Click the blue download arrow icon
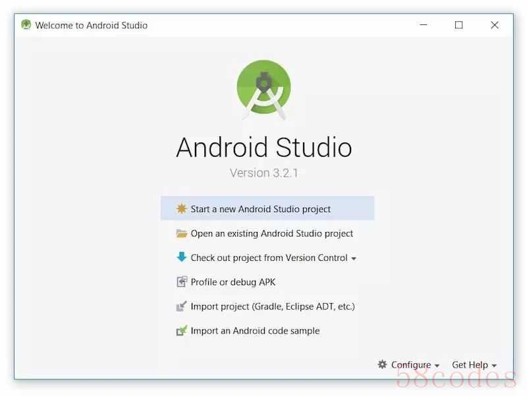This screenshot has height=396, width=527. click(182, 257)
